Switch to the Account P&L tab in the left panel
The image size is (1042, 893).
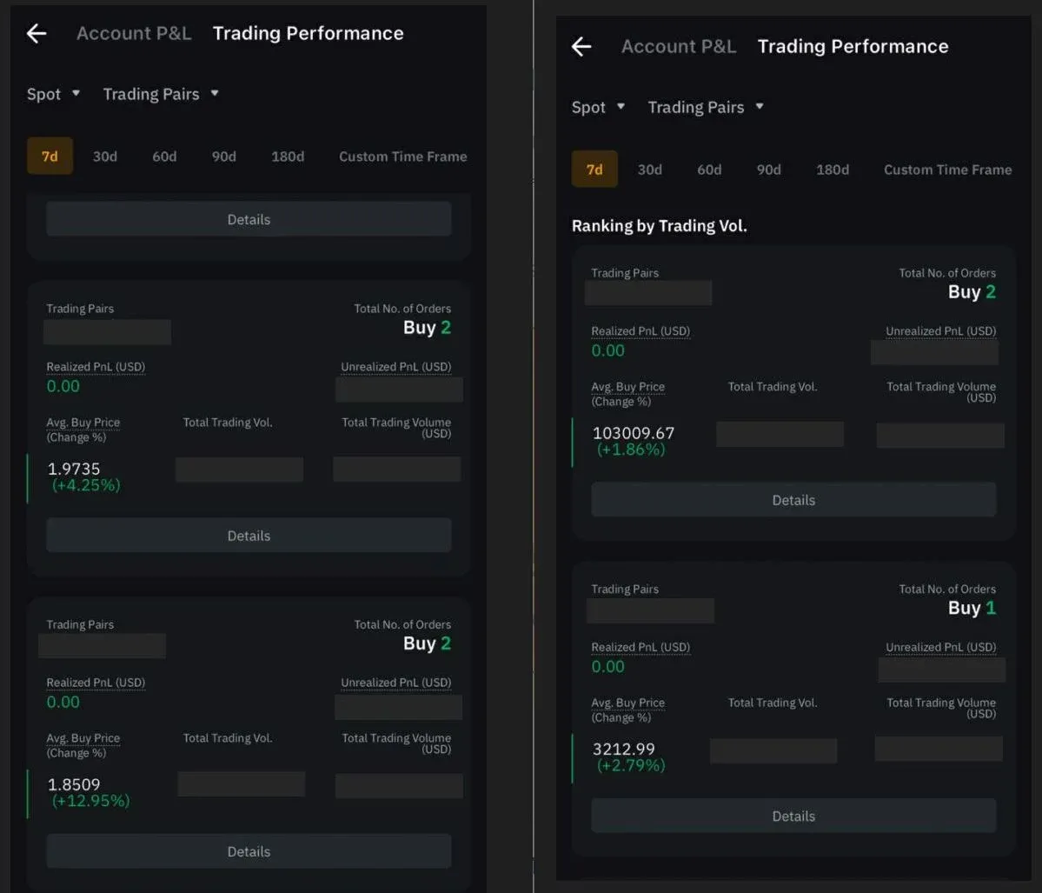134,34
